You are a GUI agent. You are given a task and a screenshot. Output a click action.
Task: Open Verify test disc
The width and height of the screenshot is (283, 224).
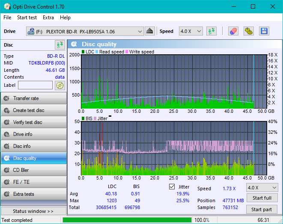click(x=34, y=122)
